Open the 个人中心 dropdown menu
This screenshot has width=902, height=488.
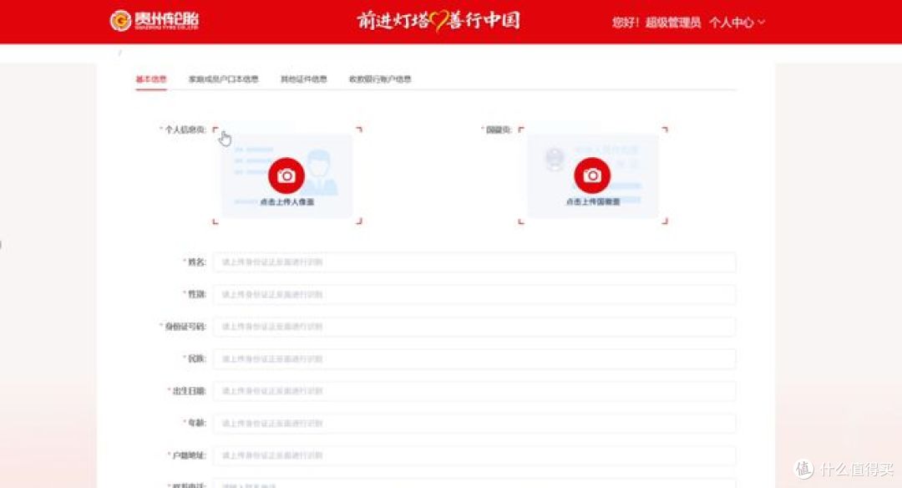tap(737, 23)
